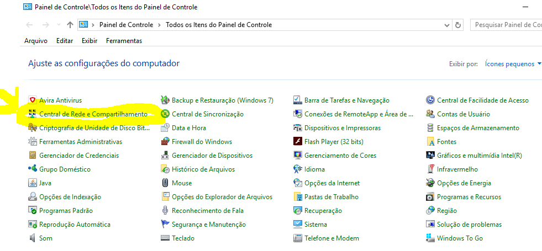
Task: Click the Grupo Doméstico icon
Action: click(x=33, y=169)
